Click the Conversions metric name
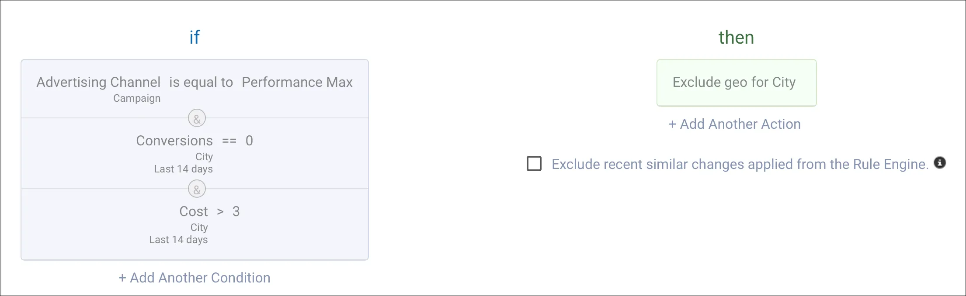966x296 pixels. pyautogui.click(x=174, y=141)
